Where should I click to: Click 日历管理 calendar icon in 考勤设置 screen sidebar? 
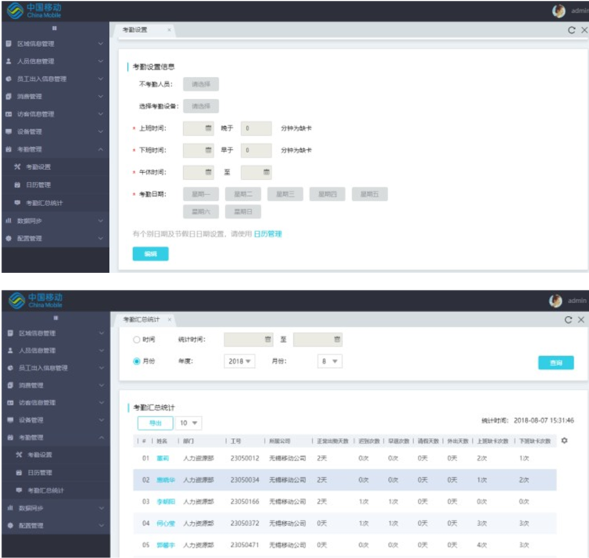pos(17,184)
